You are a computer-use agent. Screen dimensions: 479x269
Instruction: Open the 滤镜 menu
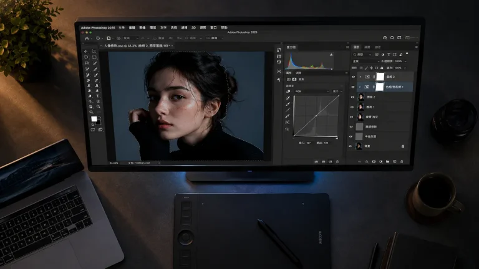pos(184,27)
